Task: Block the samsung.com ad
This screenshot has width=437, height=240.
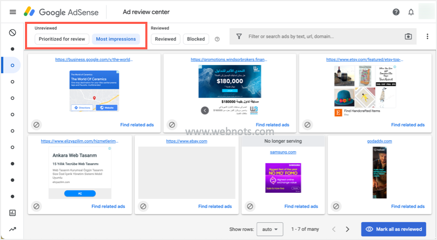Action: 250,206
